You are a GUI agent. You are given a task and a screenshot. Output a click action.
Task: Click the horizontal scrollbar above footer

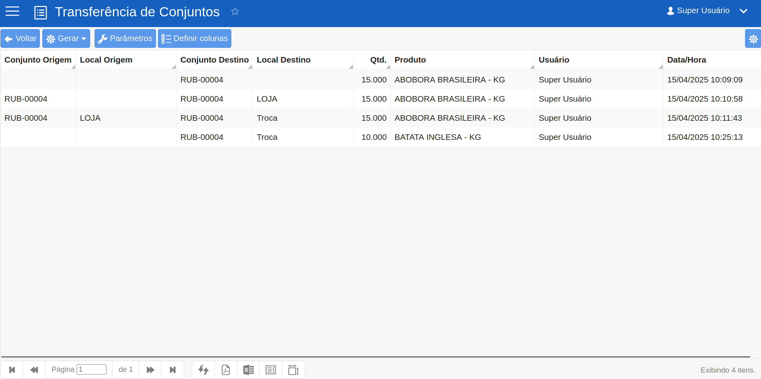click(376, 357)
